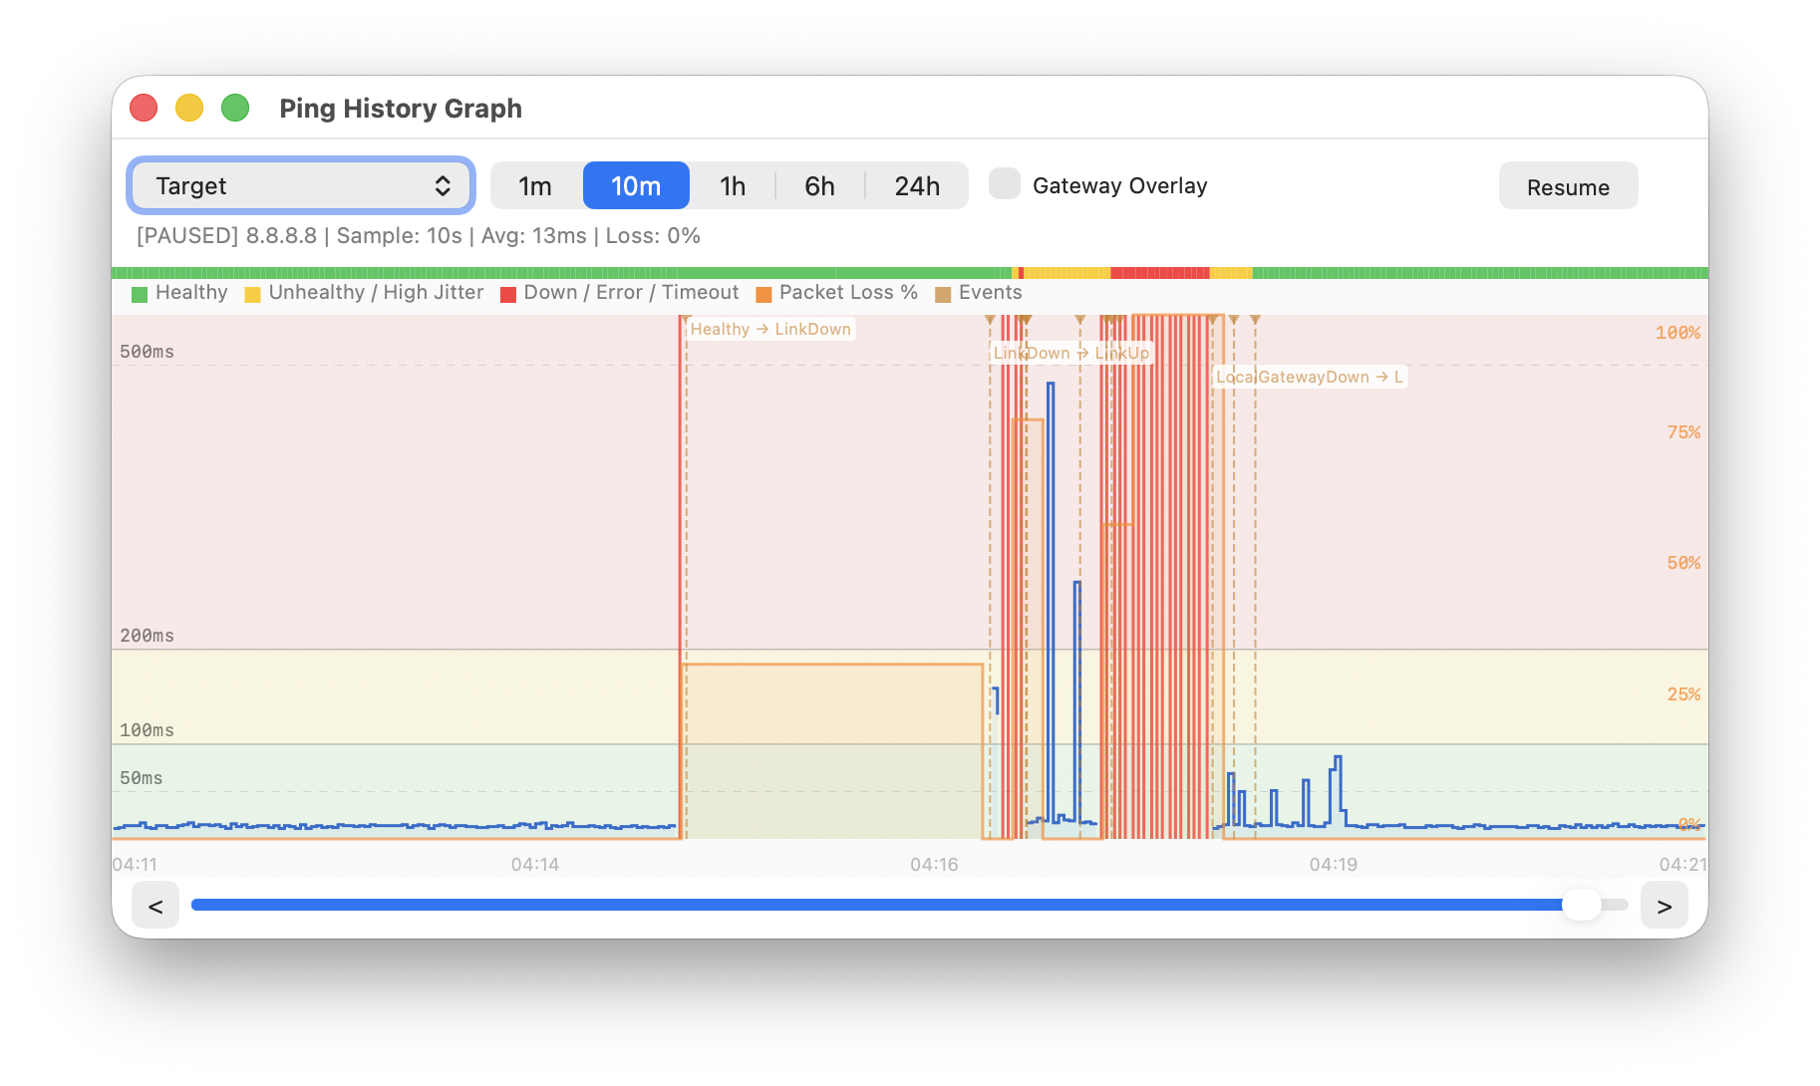The image size is (1820, 1086).
Task: Choose the 24h time range
Action: [917, 186]
